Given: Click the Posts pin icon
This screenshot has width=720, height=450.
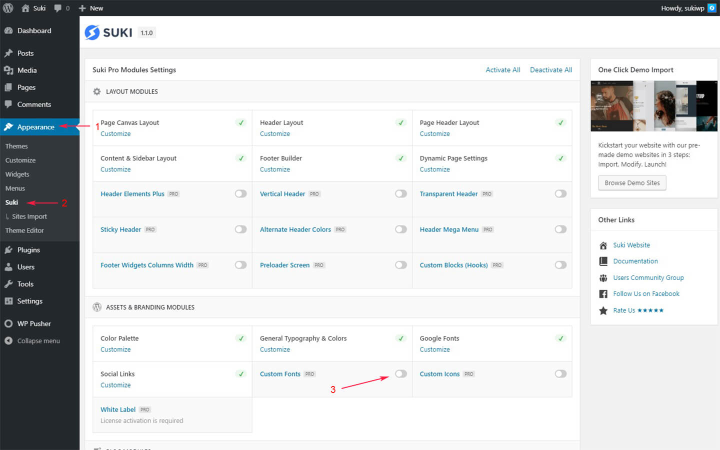Looking at the screenshot, I should coord(8,53).
